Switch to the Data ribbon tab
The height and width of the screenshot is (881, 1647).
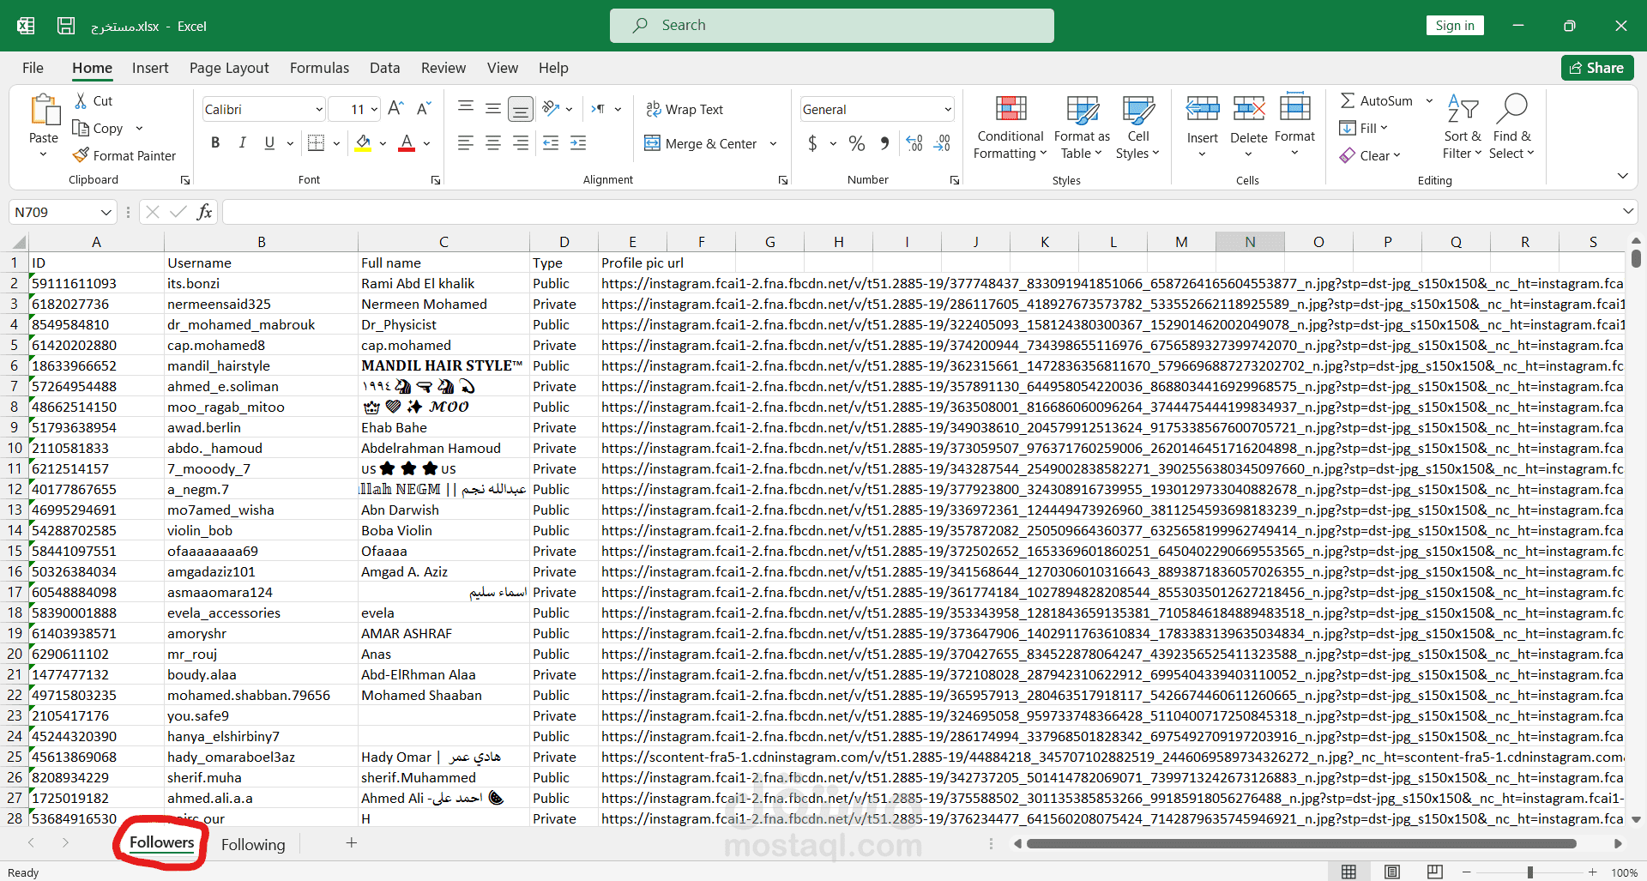[384, 68]
